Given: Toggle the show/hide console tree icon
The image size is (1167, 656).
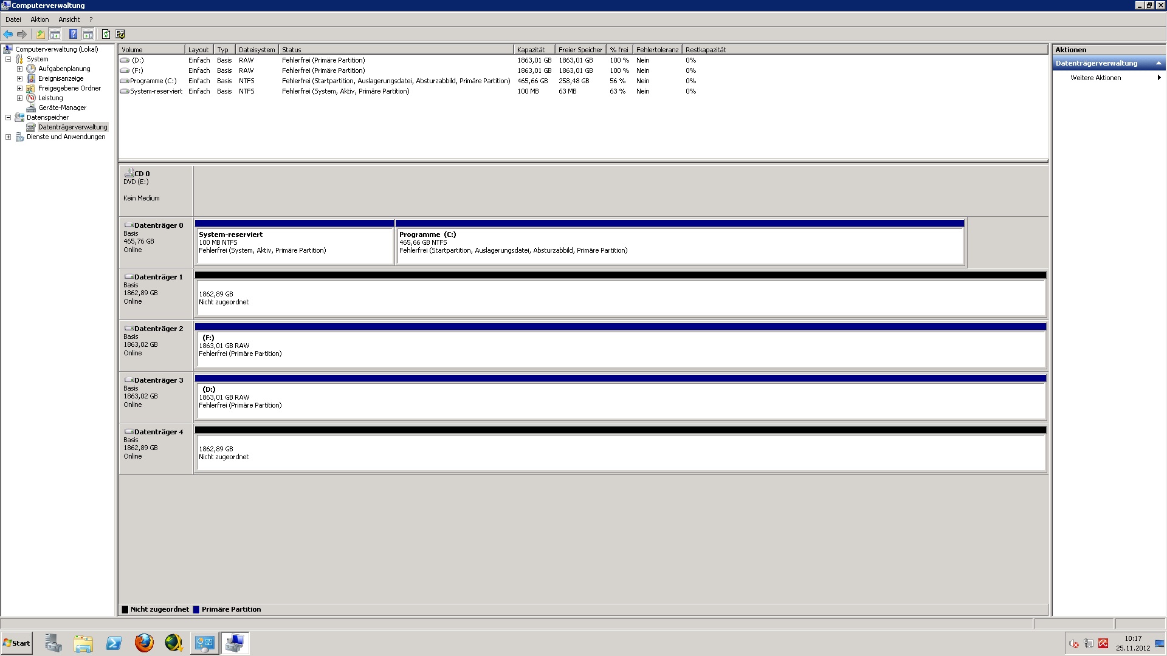Looking at the screenshot, I should pos(55,34).
